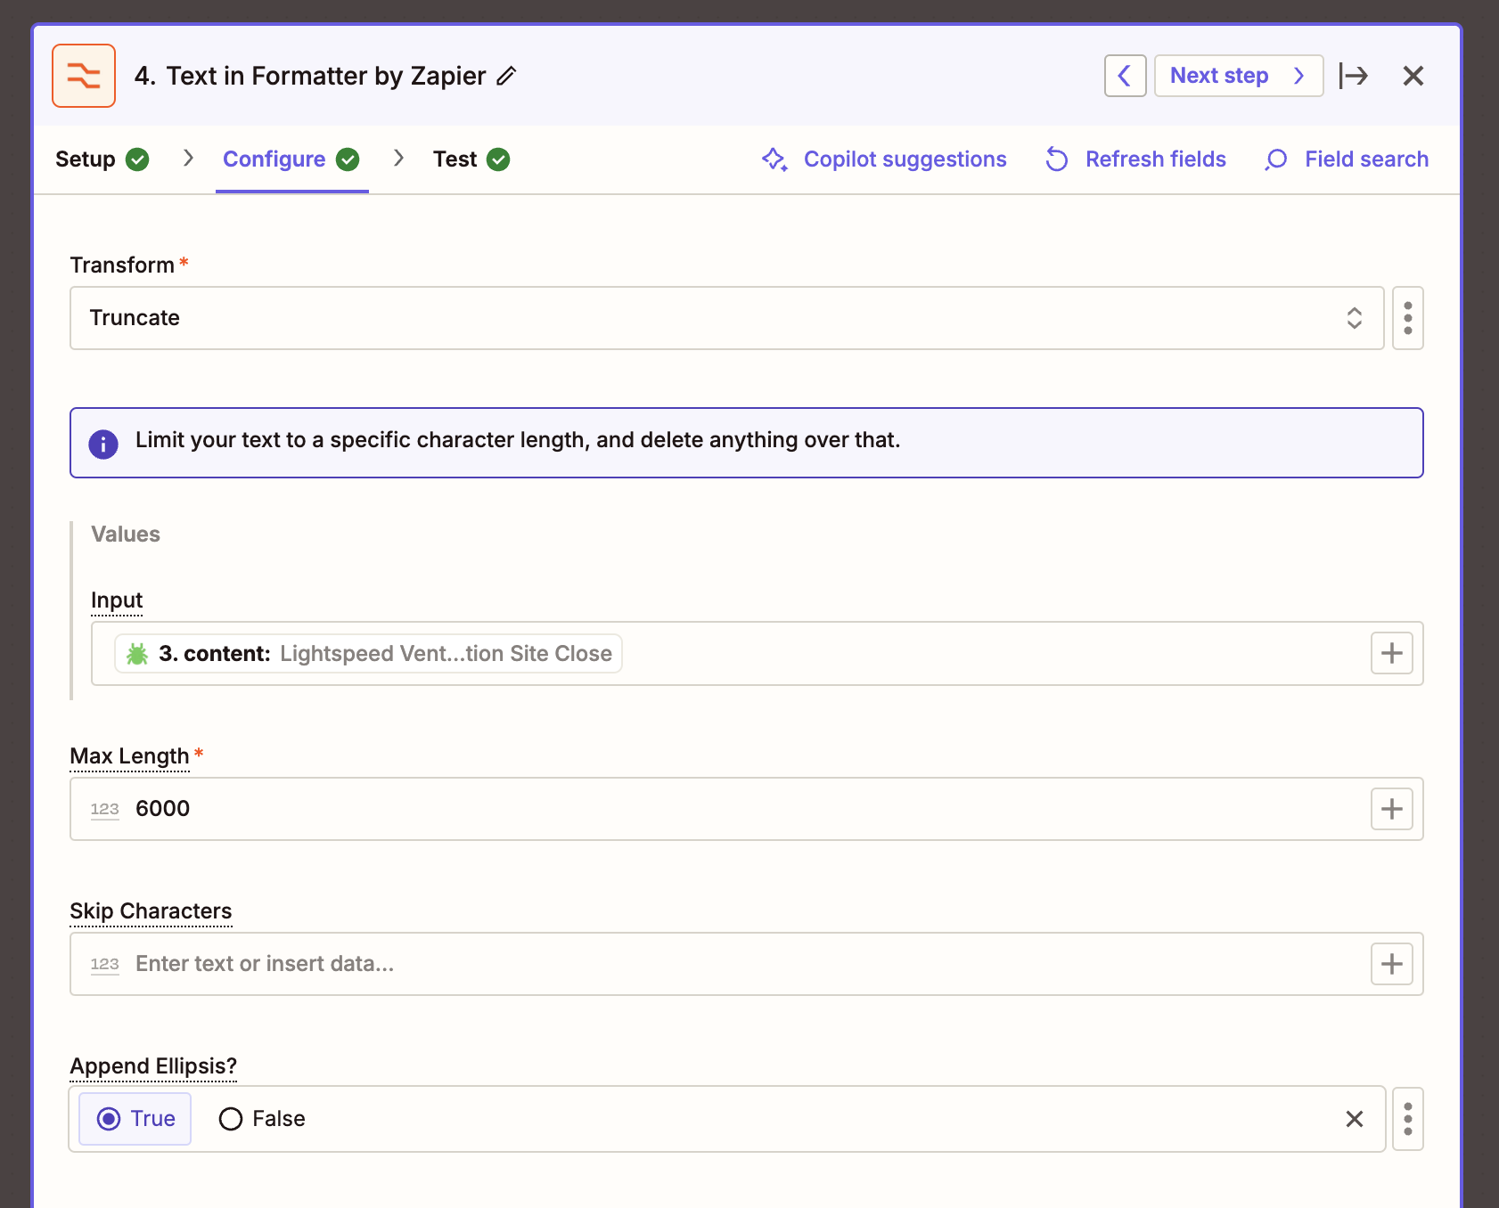1499x1208 pixels.
Task: Click the Next step button
Action: pos(1238,76)
